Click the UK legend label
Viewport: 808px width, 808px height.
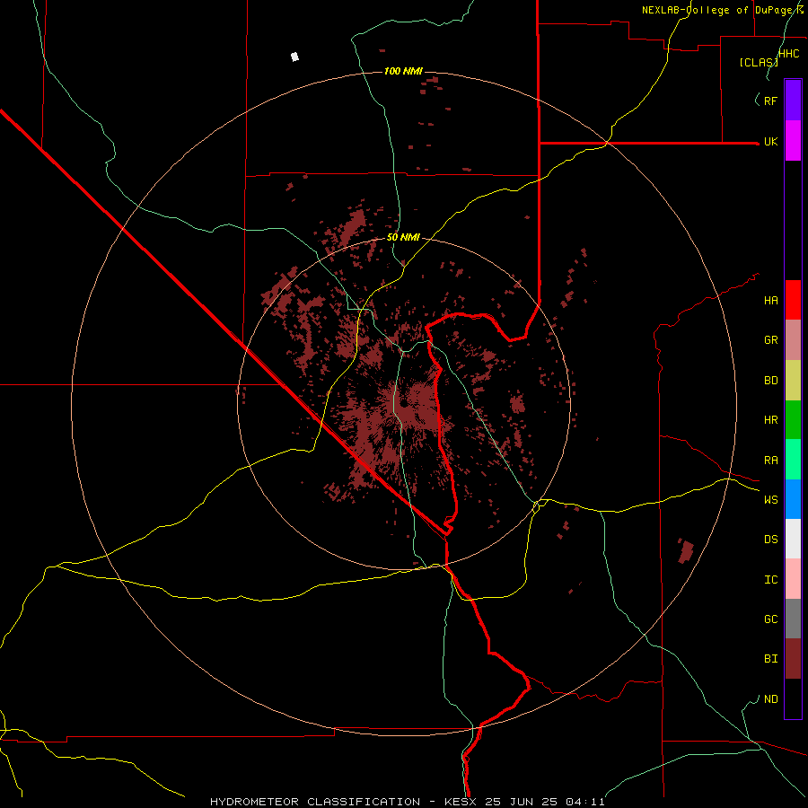click(x=771, y=142)
